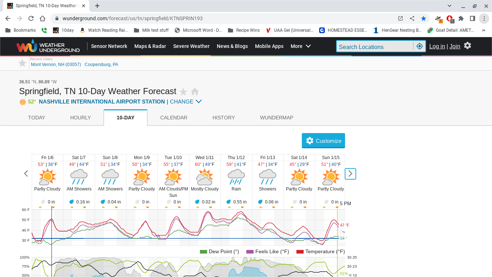Open Severe Weather menu

pos(191,46)
